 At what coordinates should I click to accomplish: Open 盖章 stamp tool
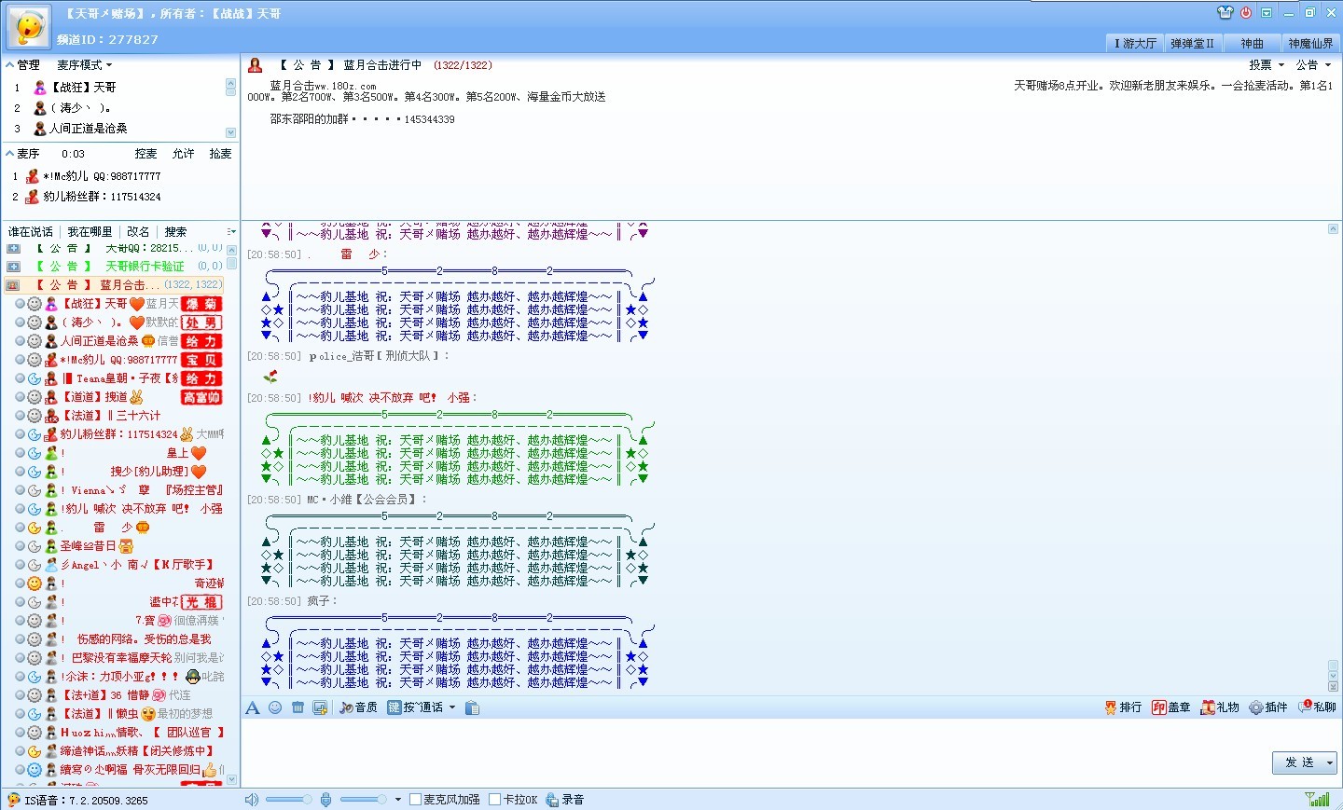tap(1170, 707)
